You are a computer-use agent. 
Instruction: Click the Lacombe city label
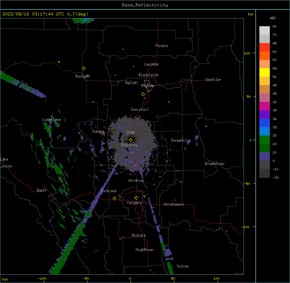point(151,64)
